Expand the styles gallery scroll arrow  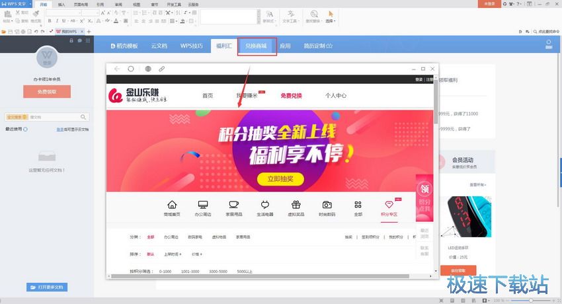click(259, 22)
